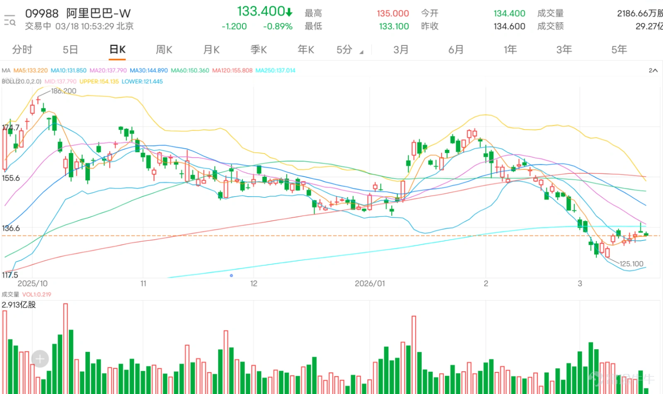
Task: Select the 日K tab
Action: click(x=117, y=50)
